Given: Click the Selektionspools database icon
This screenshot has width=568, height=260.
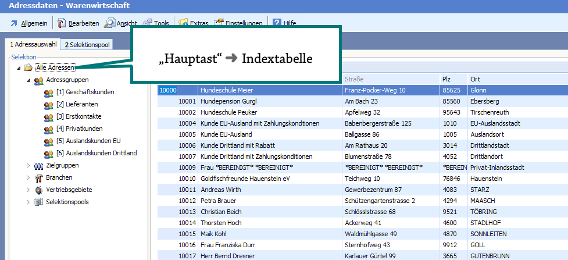Looking at the screenshot, I should [38, 202].
